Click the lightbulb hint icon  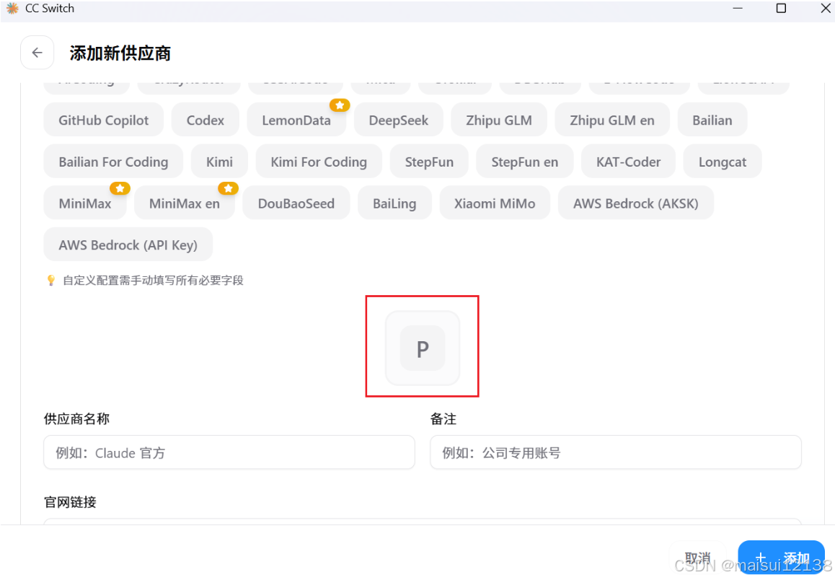point(51,280)
